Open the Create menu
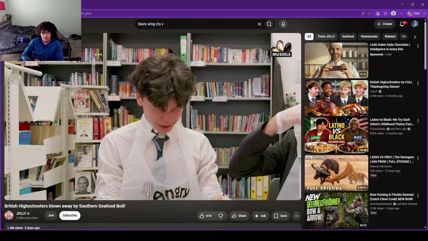Screen dimensions: 428x241 tap(385, 24)
